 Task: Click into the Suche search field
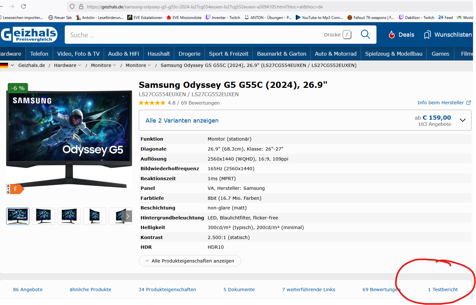(x=193, y=35)
